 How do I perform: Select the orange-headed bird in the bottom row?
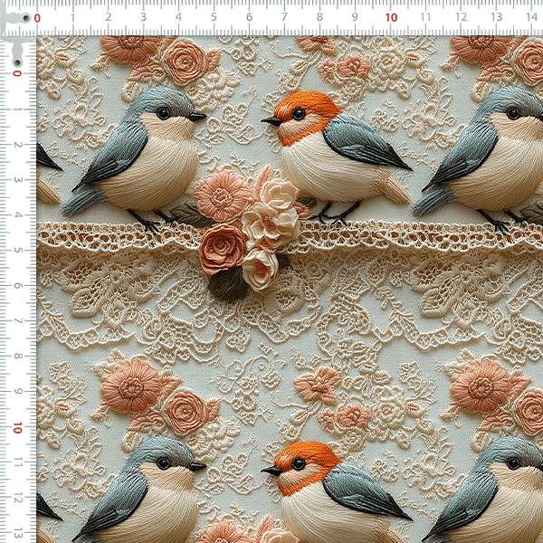click(335, 493)
